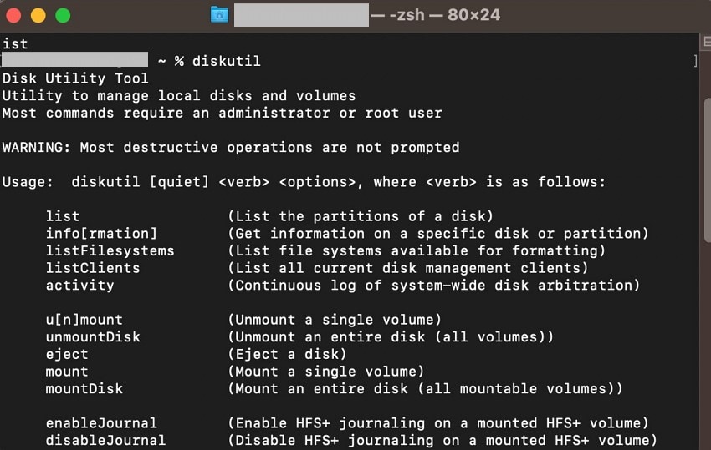Click the "-zsh — 80×24" window title

pos(444,15)
